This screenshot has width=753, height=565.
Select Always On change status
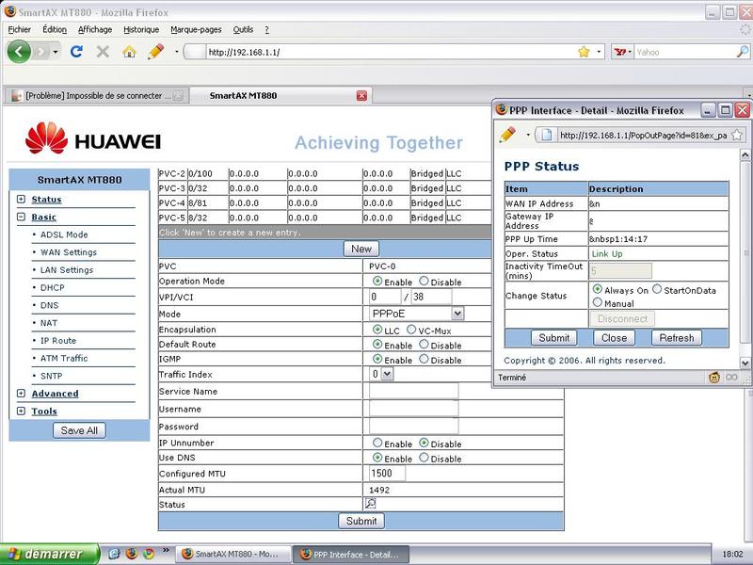[598, 289]
